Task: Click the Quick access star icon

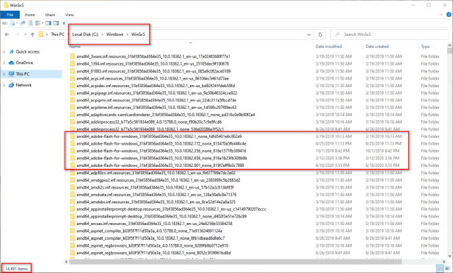Action: click(x=11, y=51)
